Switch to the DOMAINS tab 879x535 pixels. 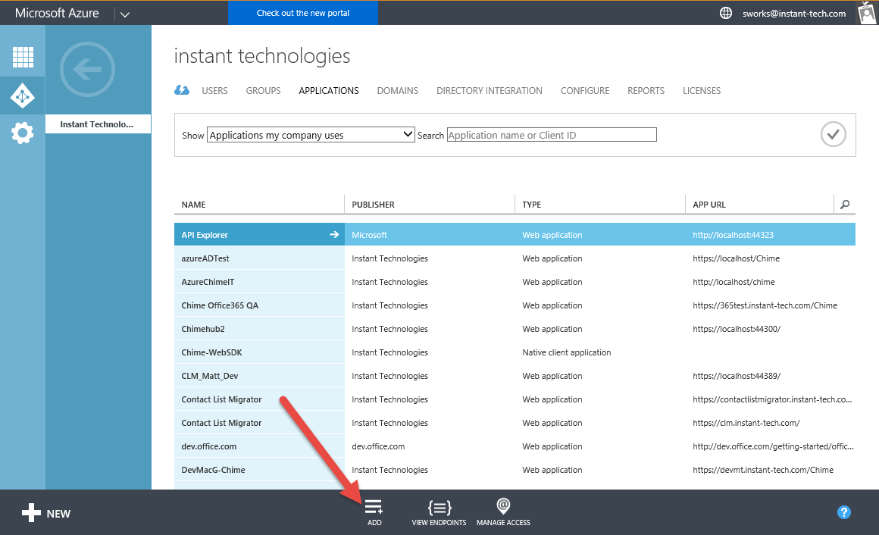398,90
